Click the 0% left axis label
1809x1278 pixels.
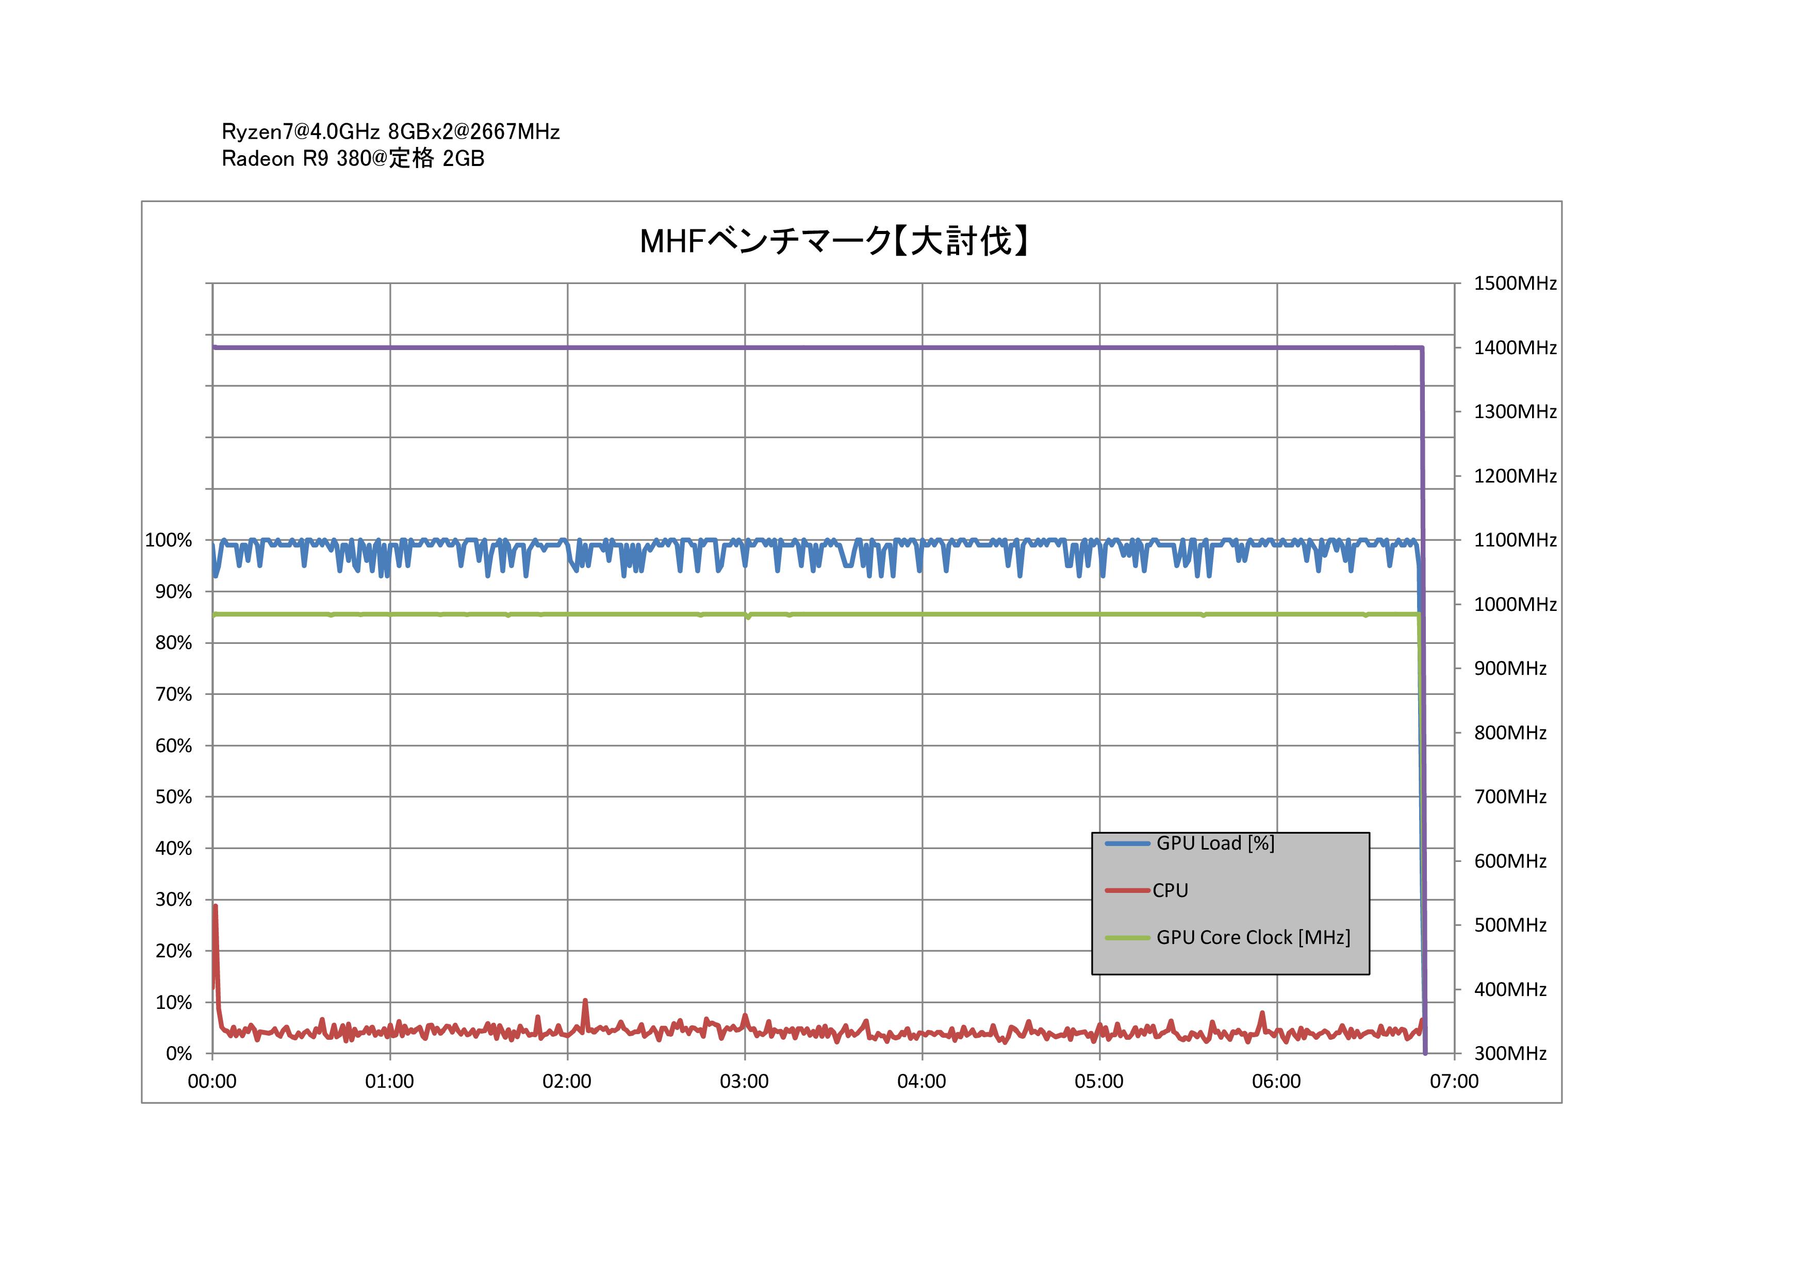click(179, 1054)
